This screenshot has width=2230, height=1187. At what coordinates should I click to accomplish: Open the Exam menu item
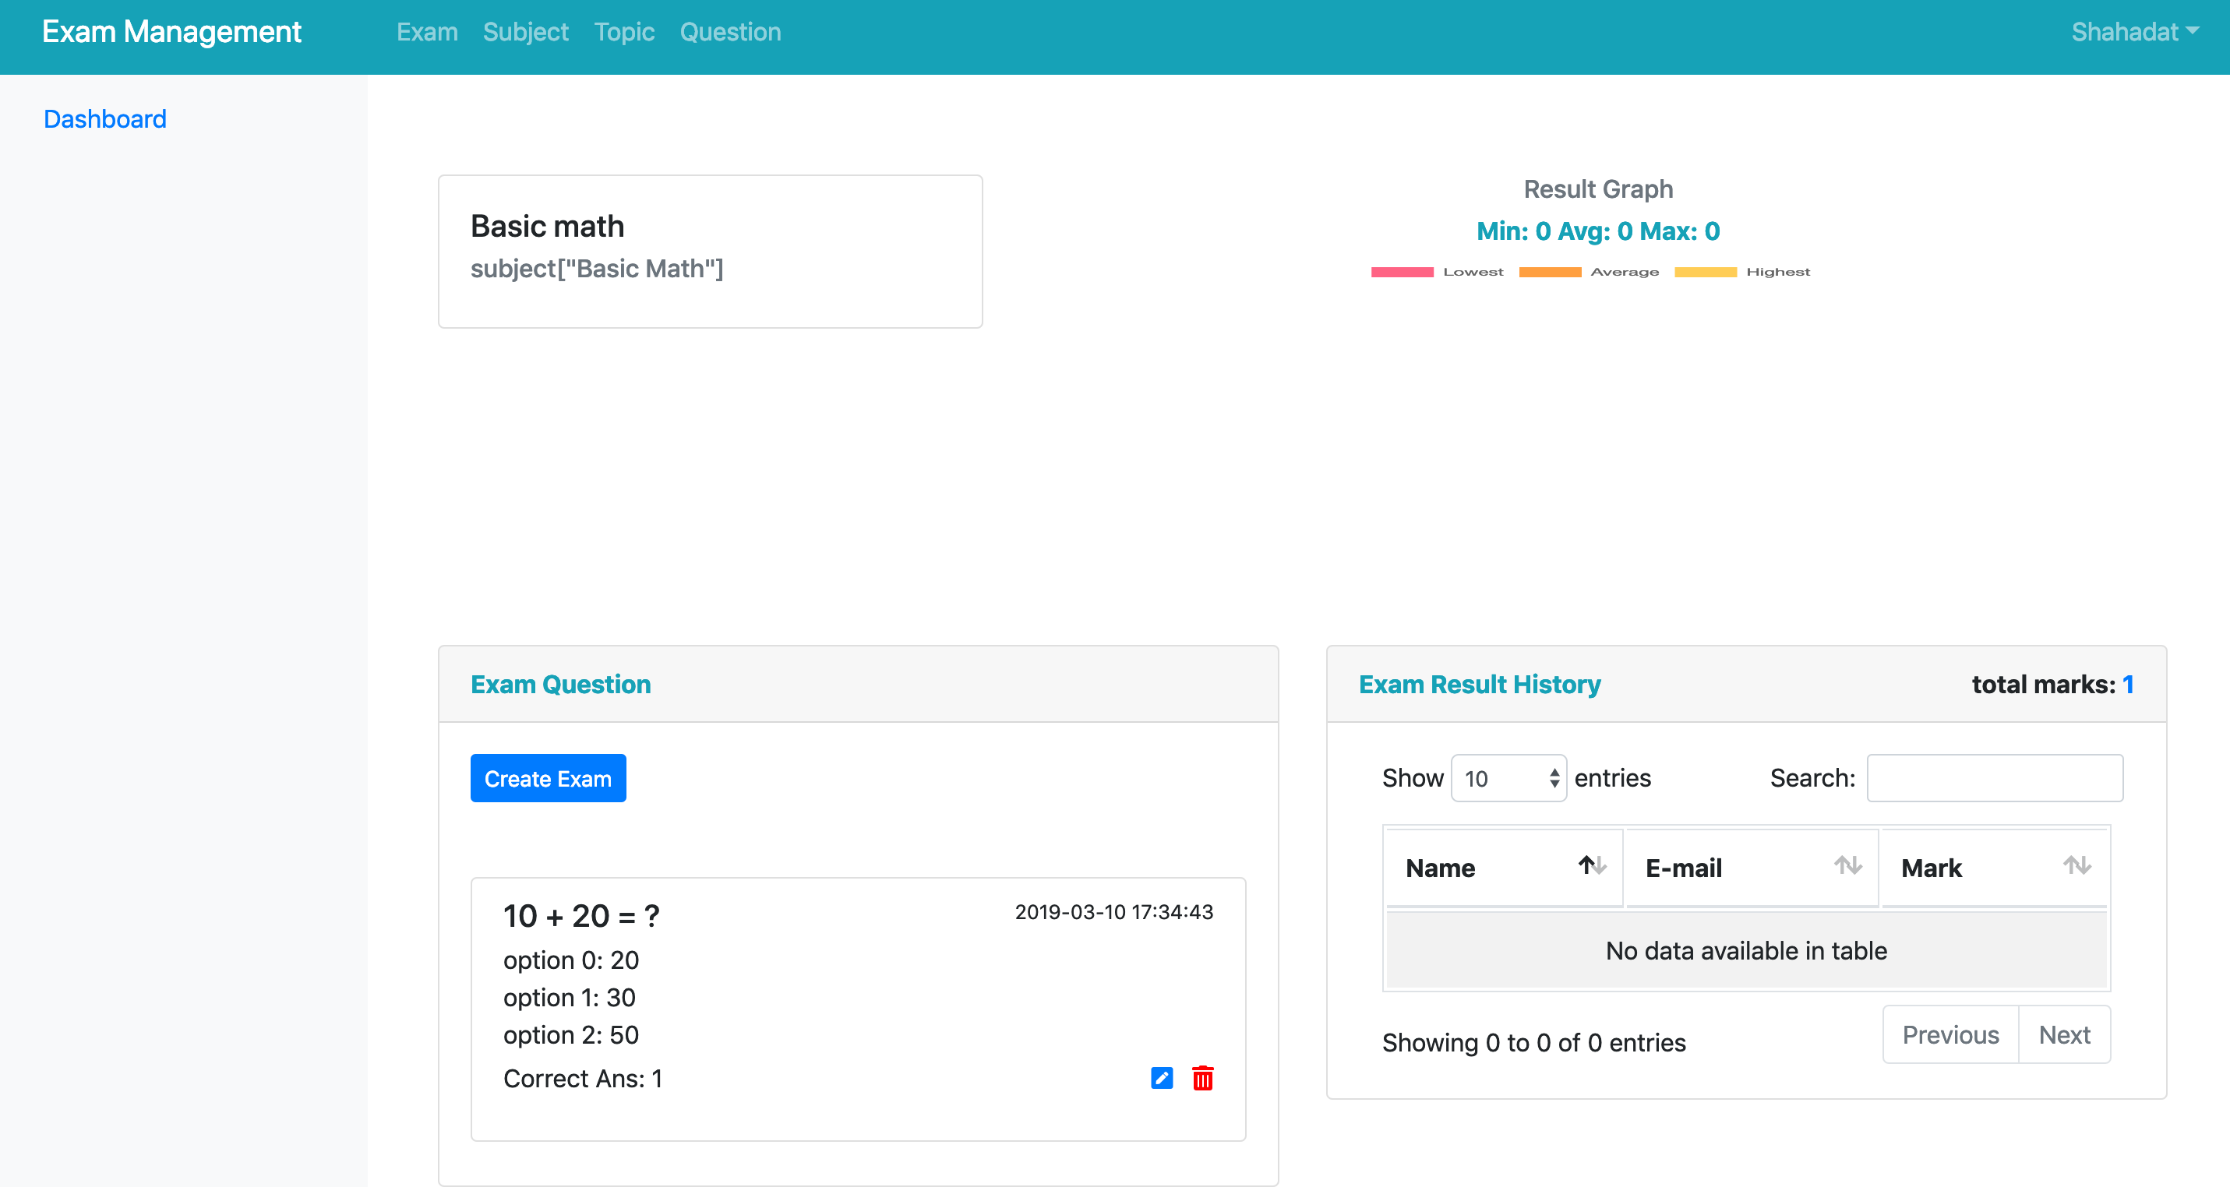click(x=427, y=32)
